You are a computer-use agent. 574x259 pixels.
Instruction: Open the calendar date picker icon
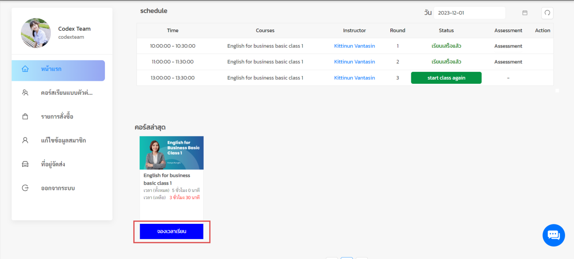[x=525, y=13]
